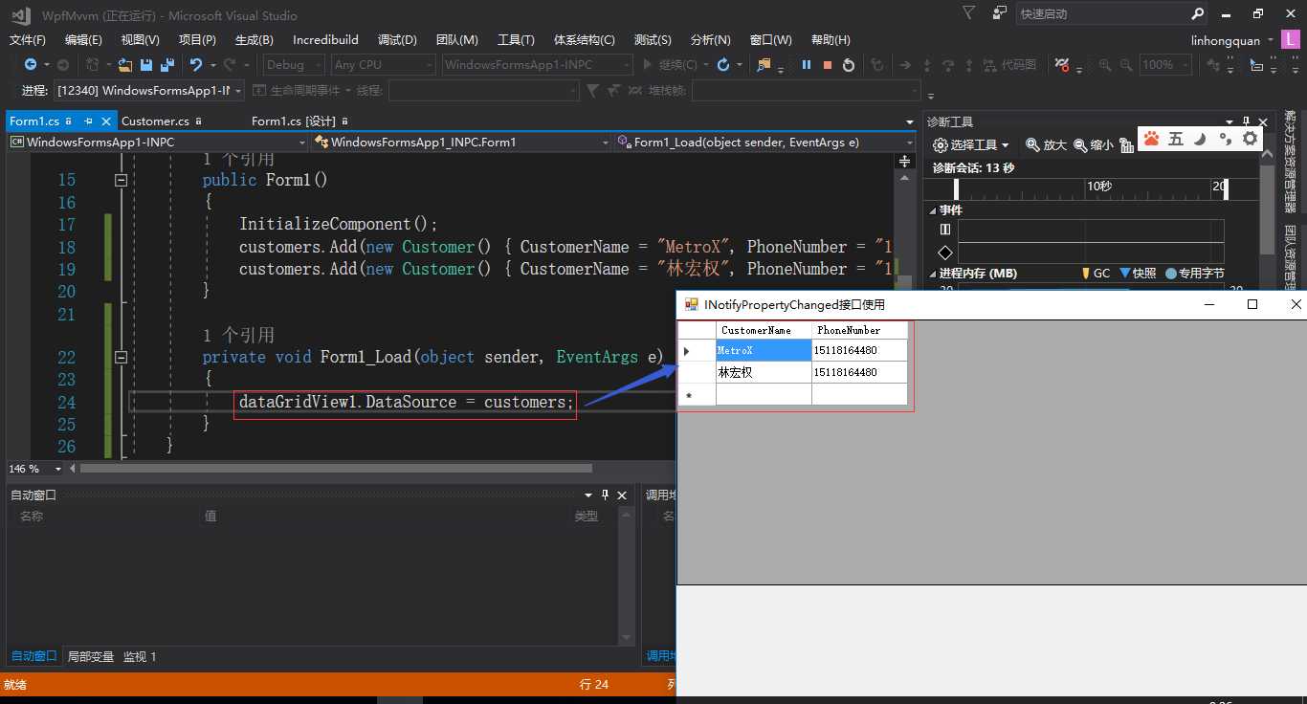Close the 自动窗口 panel
The image size is (1307, 704).
point(622,495)
